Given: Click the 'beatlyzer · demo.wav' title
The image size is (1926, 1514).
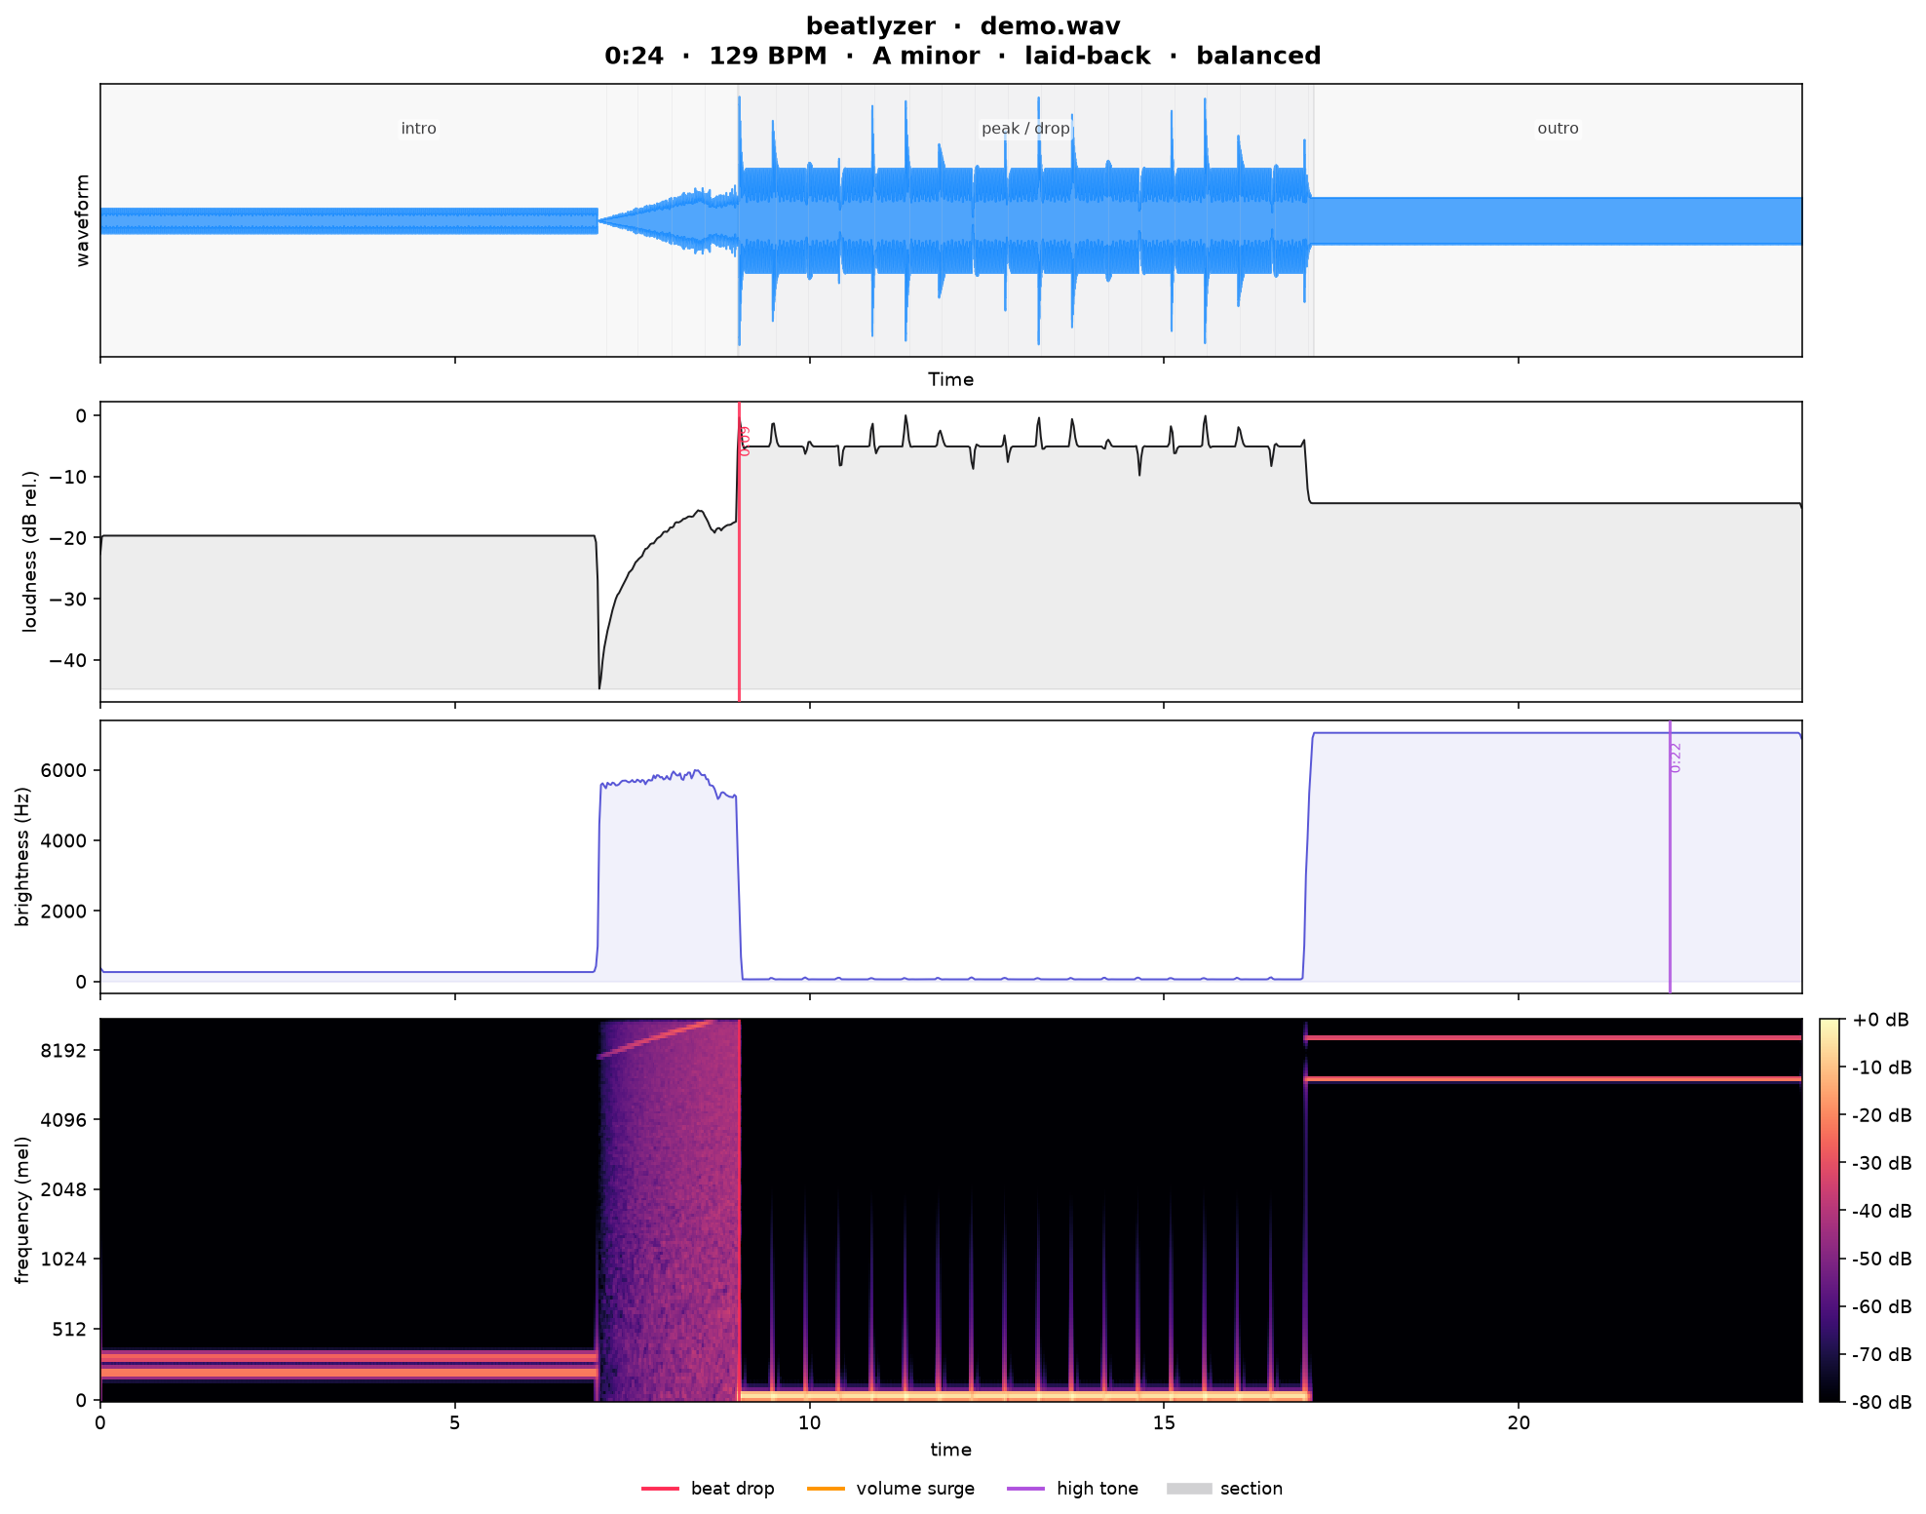Looking at the screenshot, I should click(x=962, y=26).
